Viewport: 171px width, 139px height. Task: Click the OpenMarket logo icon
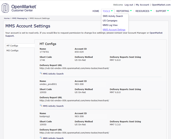tap(5, 8)
